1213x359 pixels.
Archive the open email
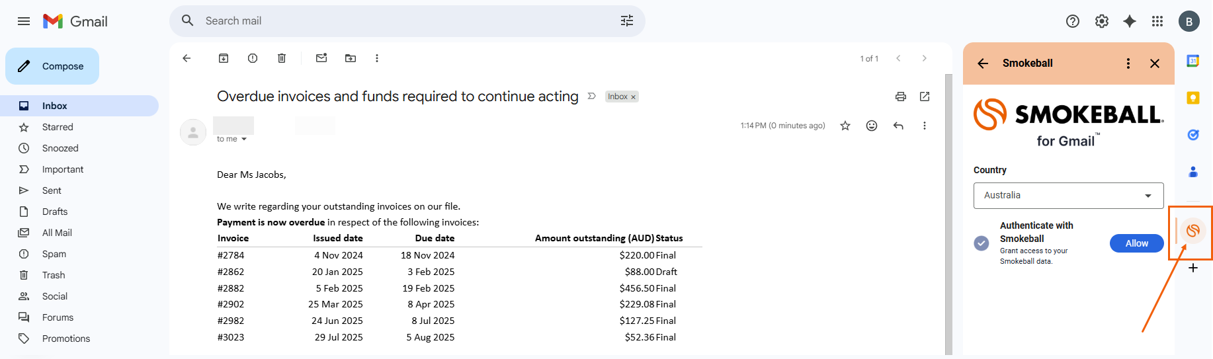pos(224,58)
